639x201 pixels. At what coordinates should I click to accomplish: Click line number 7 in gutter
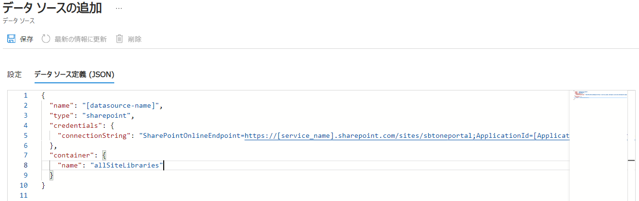[25, 156]
